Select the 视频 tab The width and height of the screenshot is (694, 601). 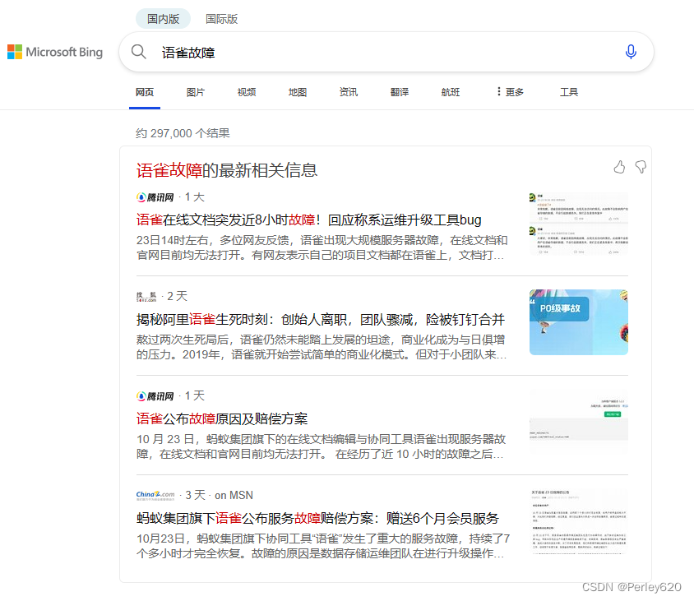pyautogui.click(x=247, y=92)
